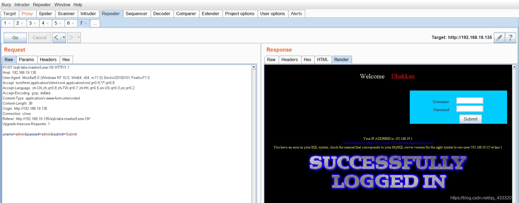Close repeater tab 2 with its x
Screen dimensions: 519x203
coord(22,24)
